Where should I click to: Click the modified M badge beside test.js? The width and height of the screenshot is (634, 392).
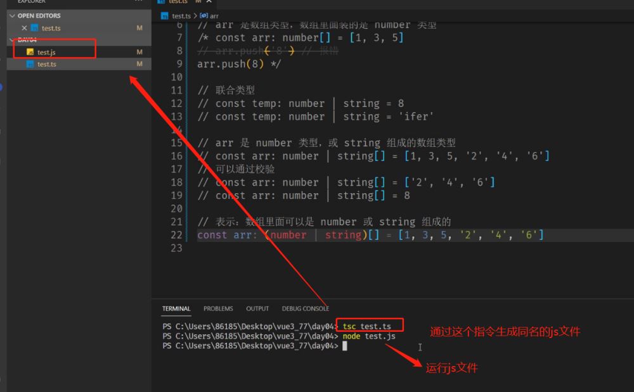[x=139, y=52]
